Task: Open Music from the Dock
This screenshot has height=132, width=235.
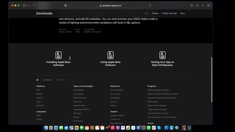Action: point(113,128)
